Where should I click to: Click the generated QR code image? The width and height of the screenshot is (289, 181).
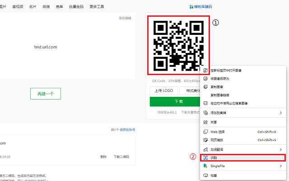pyautogui.click(x=178, y=46)
